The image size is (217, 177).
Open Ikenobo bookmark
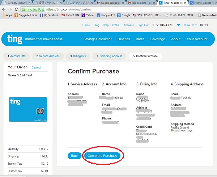point(208,15)
